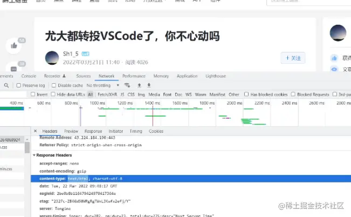Open the Response detail tab
The width and height of the screenshot is (351, 217).
[93, 131]
